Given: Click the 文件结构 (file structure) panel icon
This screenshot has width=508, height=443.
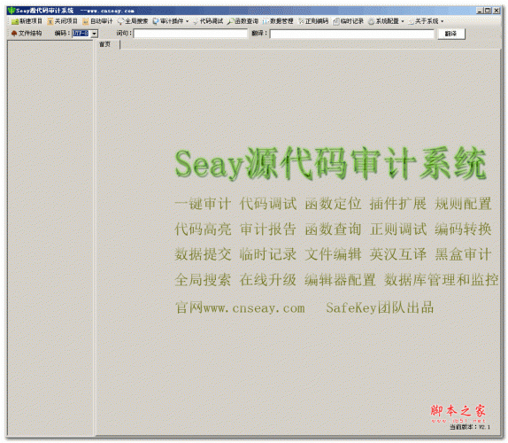Looking at the screenshot, I should 14,34.
